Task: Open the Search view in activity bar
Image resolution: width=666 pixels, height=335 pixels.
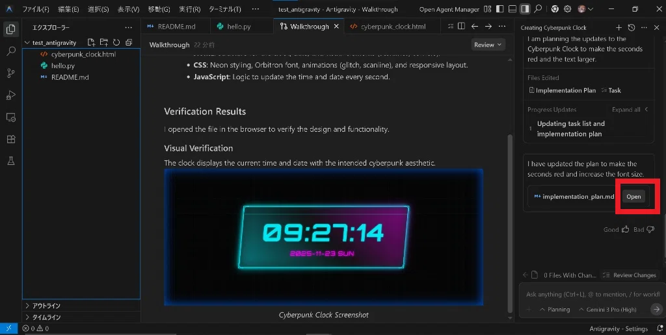Action: point(11,51)
